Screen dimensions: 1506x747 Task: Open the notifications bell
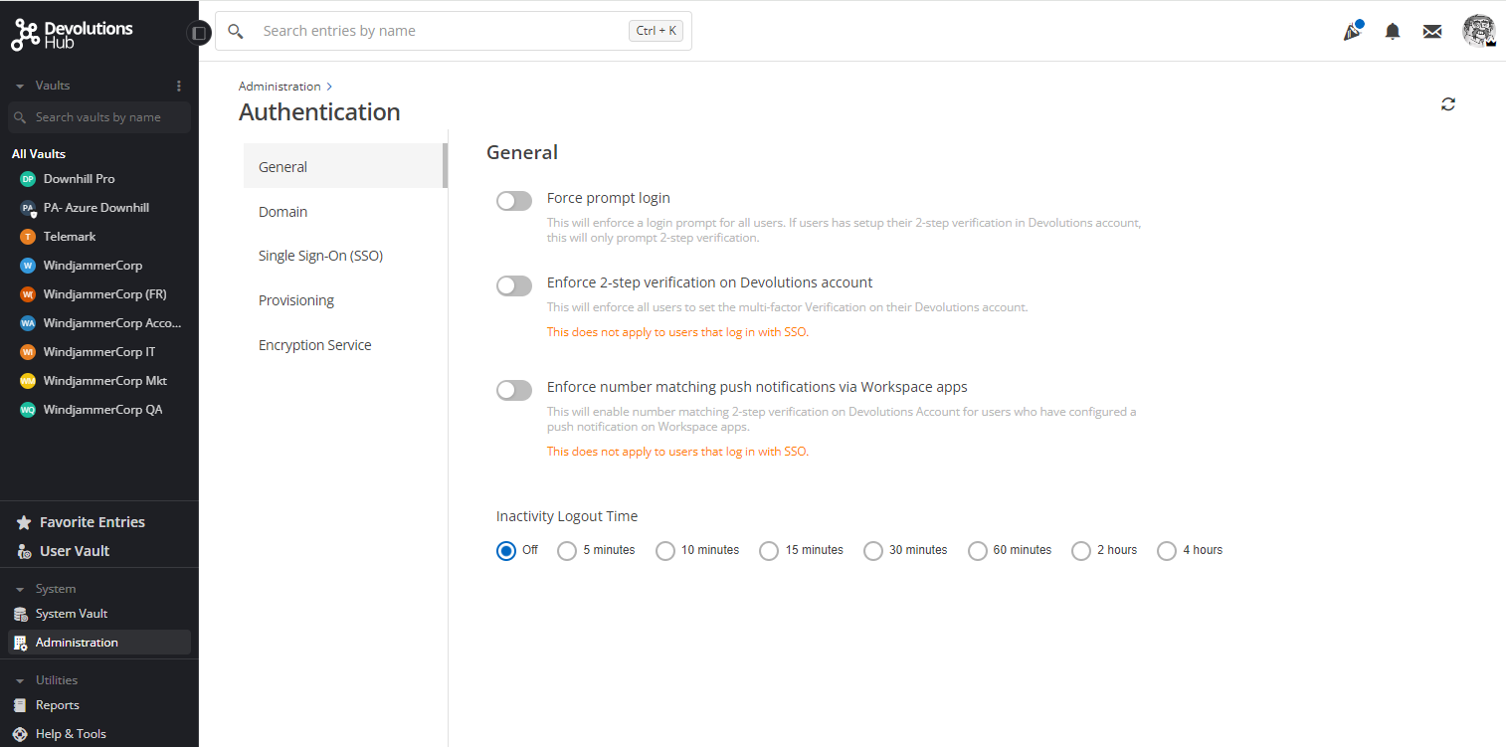pos(1393,32)
